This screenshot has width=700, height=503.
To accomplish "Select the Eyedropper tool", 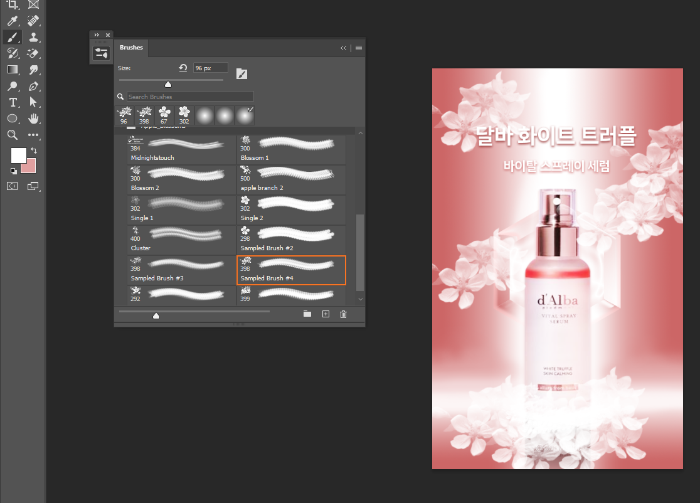I will tap(13, 21).
